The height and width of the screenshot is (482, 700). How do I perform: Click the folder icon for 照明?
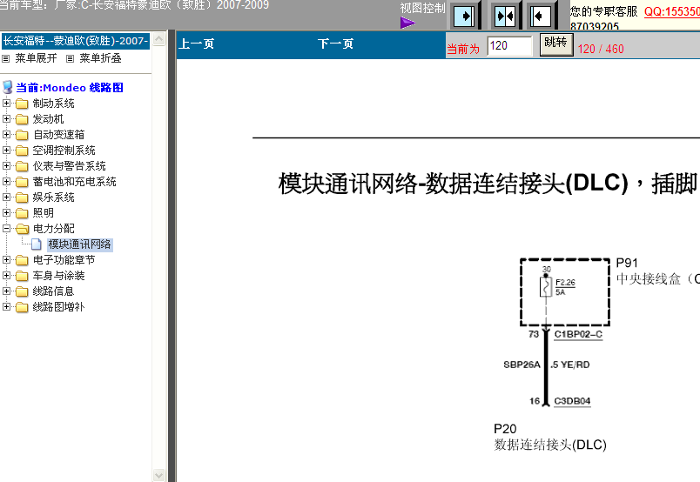tap(22, 213)
